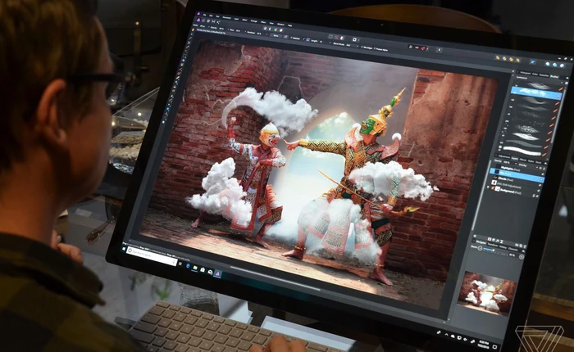574x352 pixels.
Task: Apply Auto White Balance from the toolbar
Action: click(280, 30)
